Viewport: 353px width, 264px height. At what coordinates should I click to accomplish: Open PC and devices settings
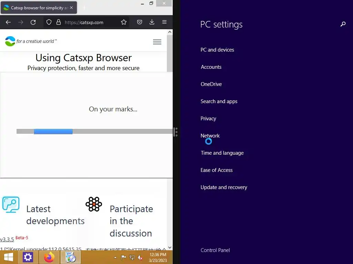[x=217, y=50]
